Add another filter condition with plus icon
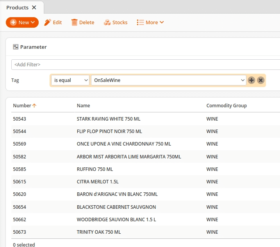This screenshot has width=280, height=247. (x=251, y=80)
